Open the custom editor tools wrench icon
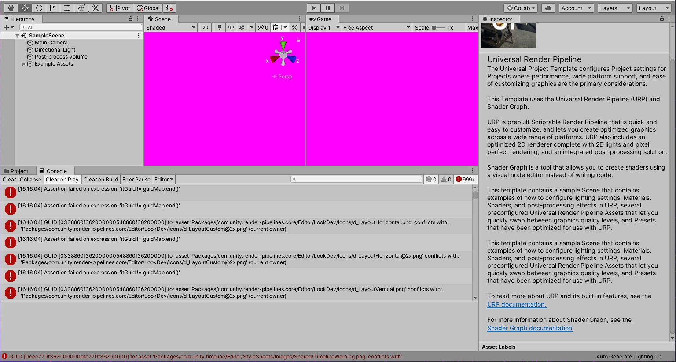The image size is (676, 362). [96, 7]
